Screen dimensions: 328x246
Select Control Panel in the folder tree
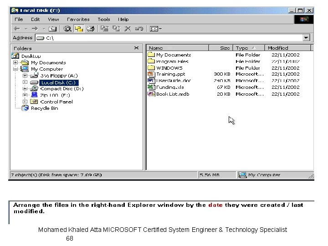click(56, 102)
